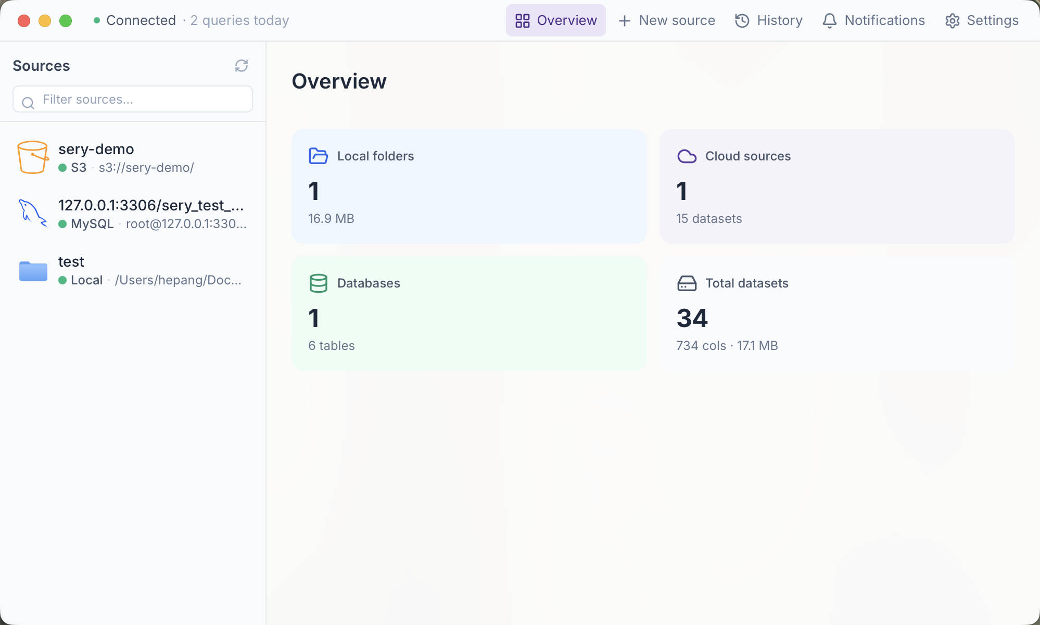Open the Overview tab

555,20
